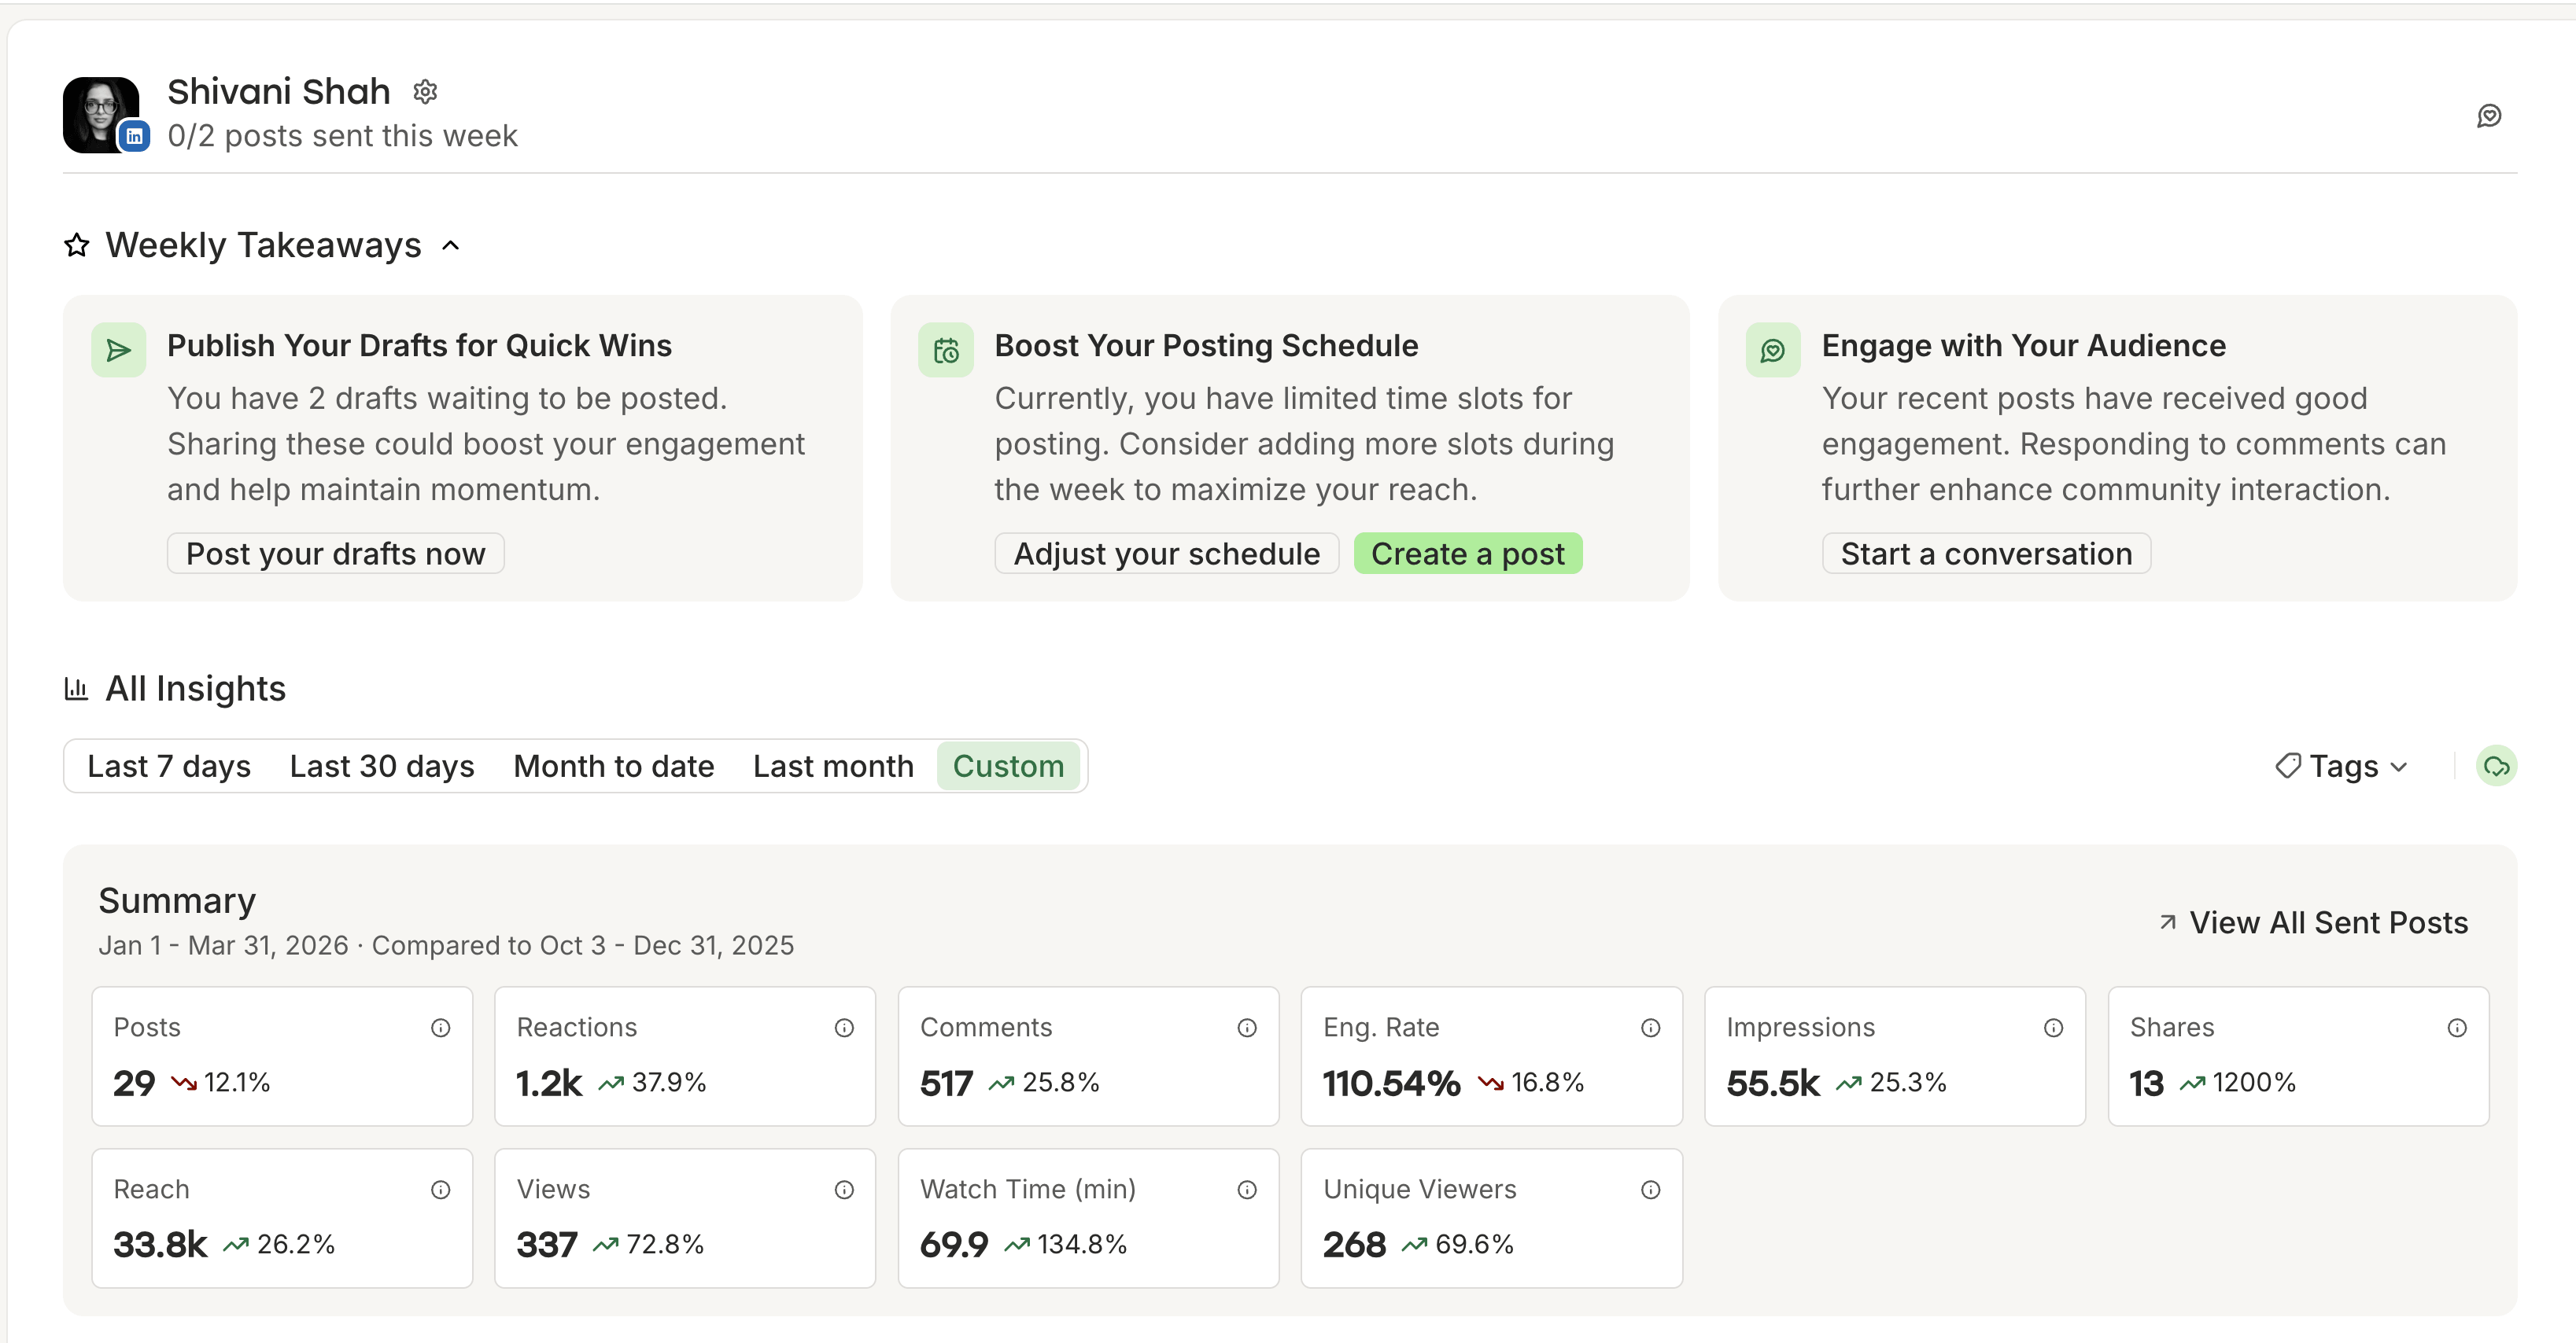Image resolution: width=2576 pixels, height=1343 pixels.
Task: Click Adjust your schedule button
Action: click(x=1167, y=554)
